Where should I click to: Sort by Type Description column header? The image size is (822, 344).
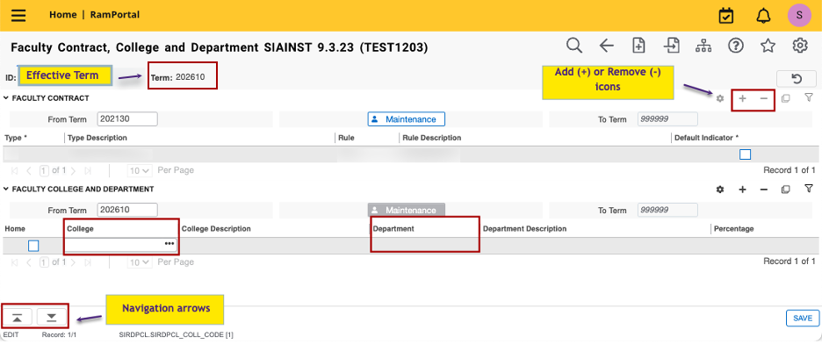[97, 138]
